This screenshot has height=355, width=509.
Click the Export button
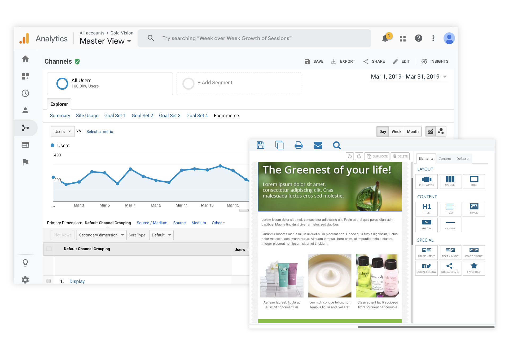click(343, 61)
